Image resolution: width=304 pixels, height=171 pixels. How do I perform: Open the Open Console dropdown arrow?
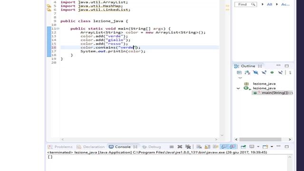(x=272, y=147)
